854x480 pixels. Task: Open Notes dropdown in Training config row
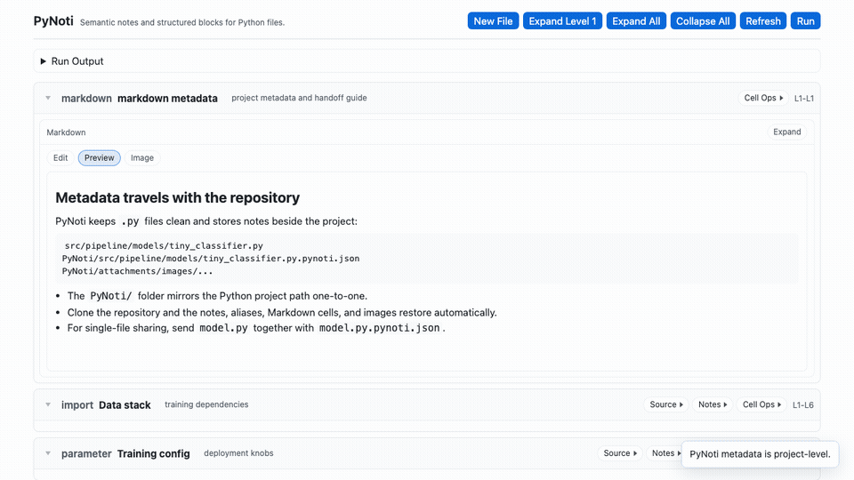[665, 453]
